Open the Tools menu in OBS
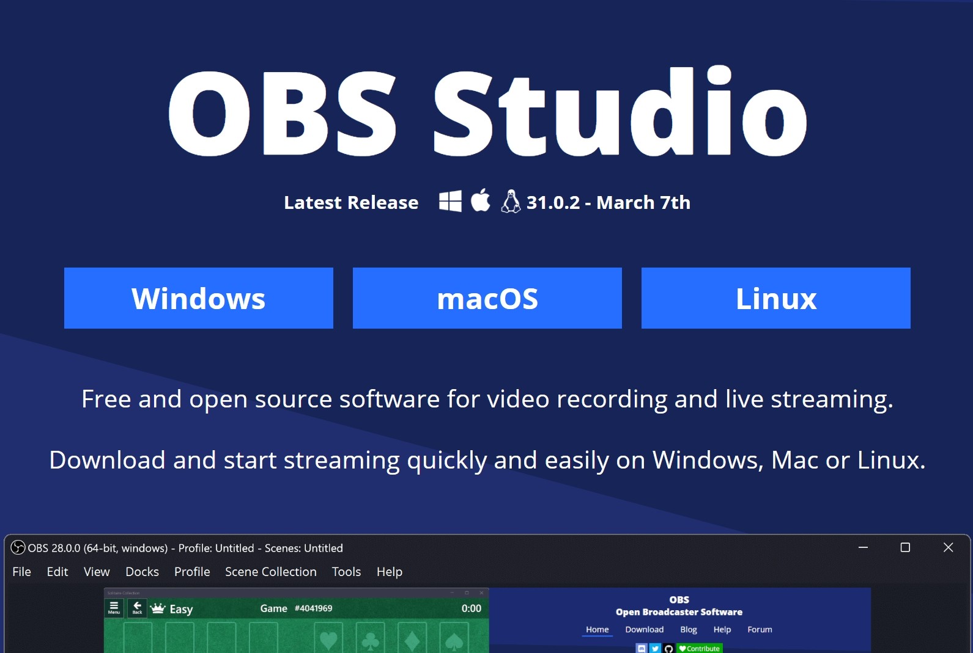The width and height of the screenshot is (973, 653). coord(346,572)
